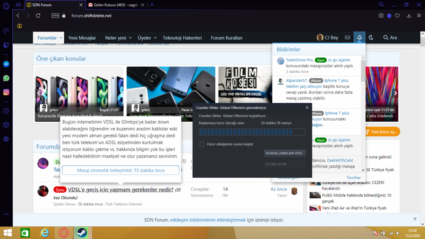Take snapshot with camera icon
The image size is (425, 239).
click(381, 16)
